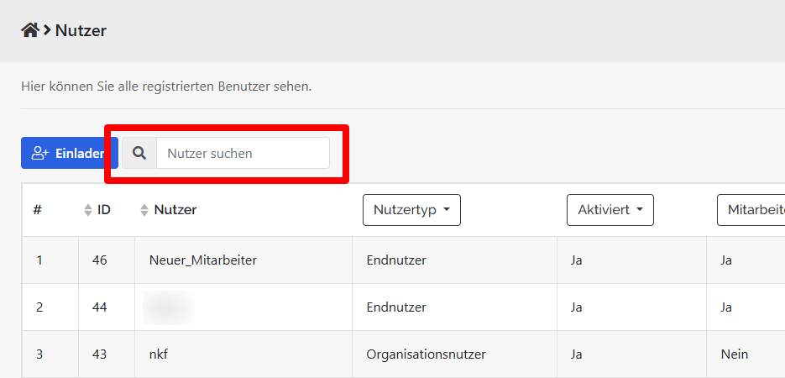
Task: Click the home icon in the breadcrumb
Action: coord(30,30)
